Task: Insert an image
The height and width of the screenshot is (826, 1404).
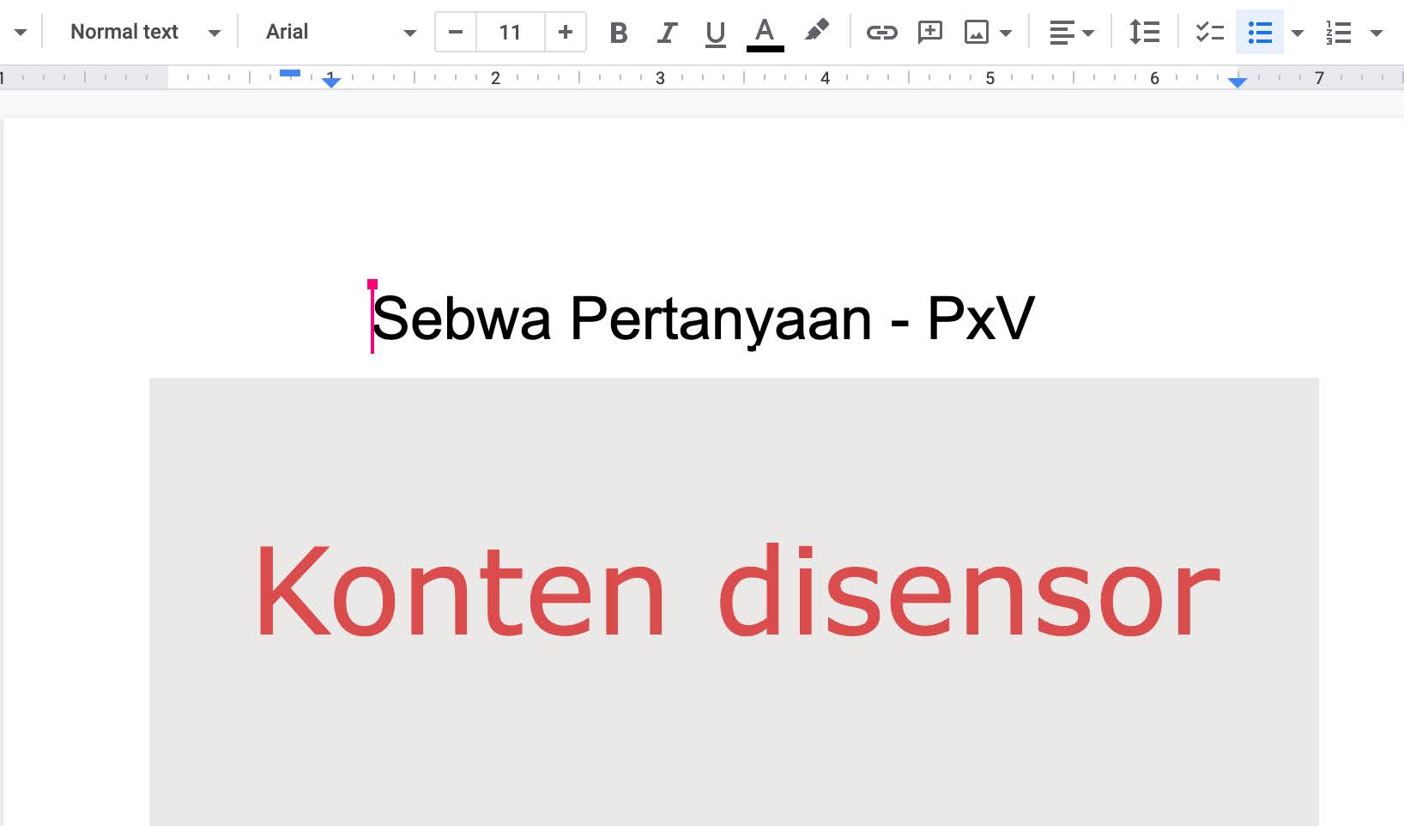Action: click(977, 33)
